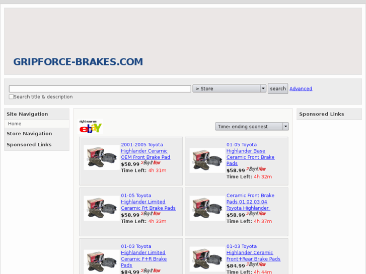Screen dimensions: 366x274
Task: Focus the store search text field
Action: click(x=100, y=88)
